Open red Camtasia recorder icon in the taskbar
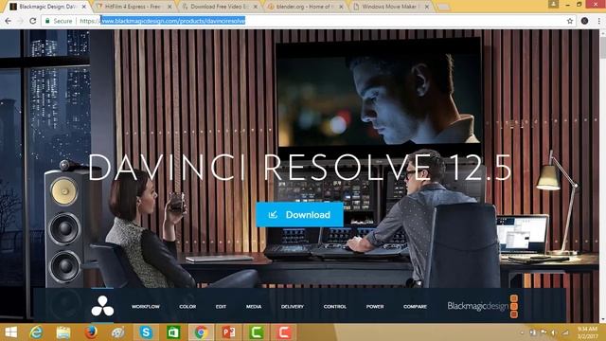Image resolution: width=606 pixels, height=341 pixels. pos(284,332)
